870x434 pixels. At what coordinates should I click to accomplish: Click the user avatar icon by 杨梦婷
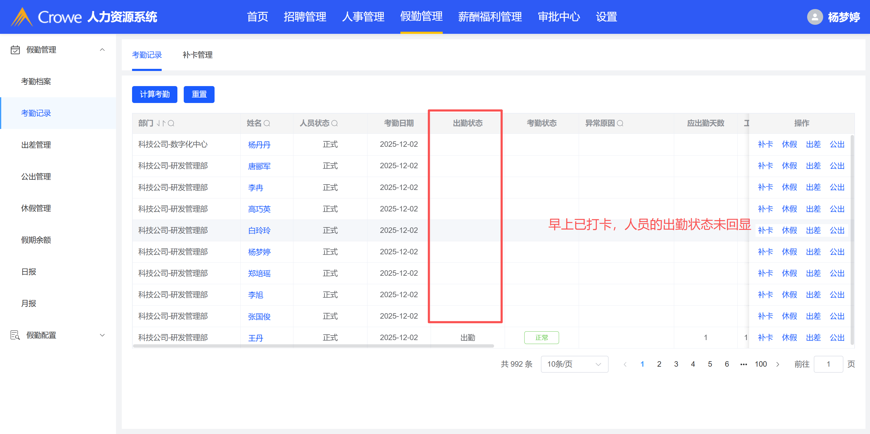point(815,17)
